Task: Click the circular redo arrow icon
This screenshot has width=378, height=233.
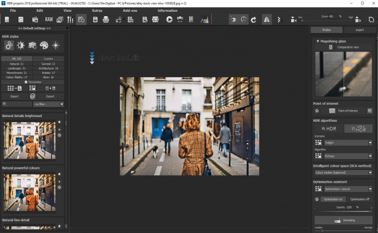Action: click(x=253, y=20)
